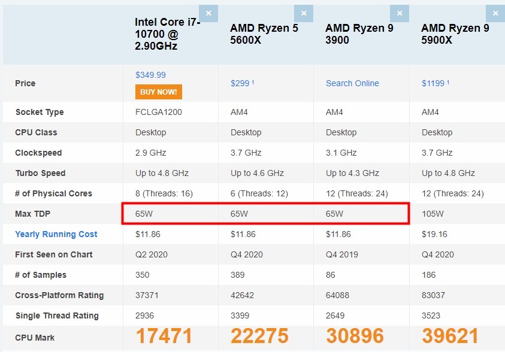
Task: Click Search Online for Ryzen 9 3900
Action: pos(352,83)
